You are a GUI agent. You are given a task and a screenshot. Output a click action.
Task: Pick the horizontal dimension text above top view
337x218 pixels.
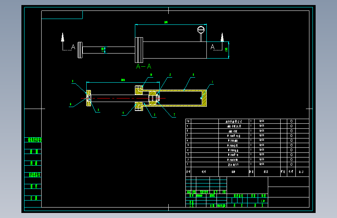(166, 22)
